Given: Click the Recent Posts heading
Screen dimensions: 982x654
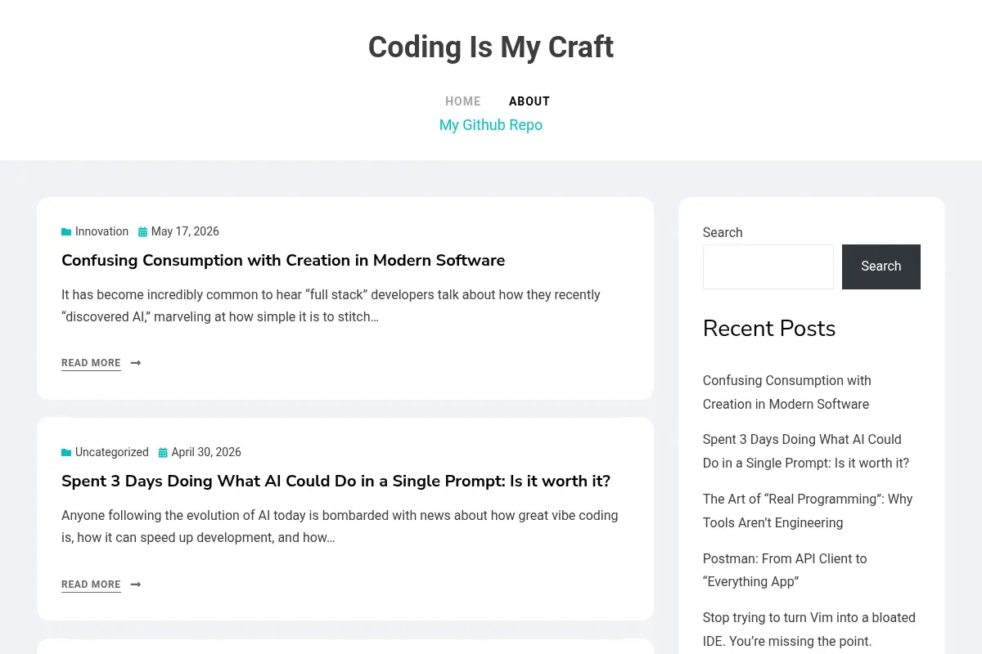Looking at the screenshot, I should (769, 329).
